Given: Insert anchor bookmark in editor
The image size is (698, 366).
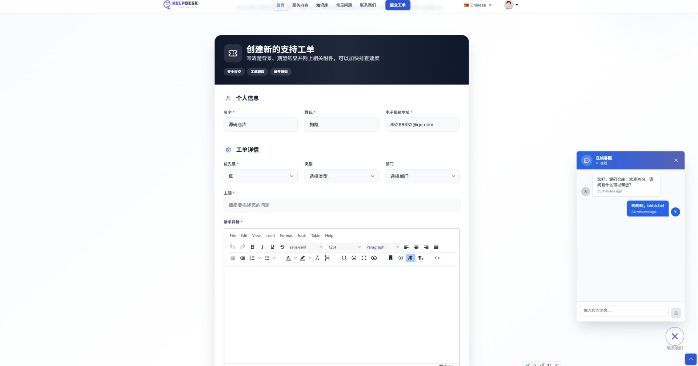Looking at the screenshot, I should point(390,258).
